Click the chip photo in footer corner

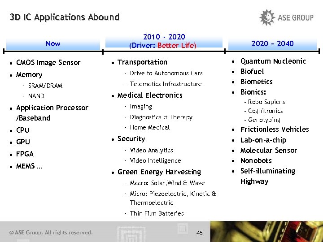pos(266,232)
